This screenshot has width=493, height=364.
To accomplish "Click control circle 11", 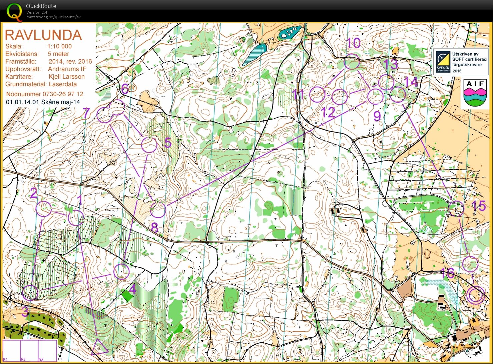I will click(317, 94).
